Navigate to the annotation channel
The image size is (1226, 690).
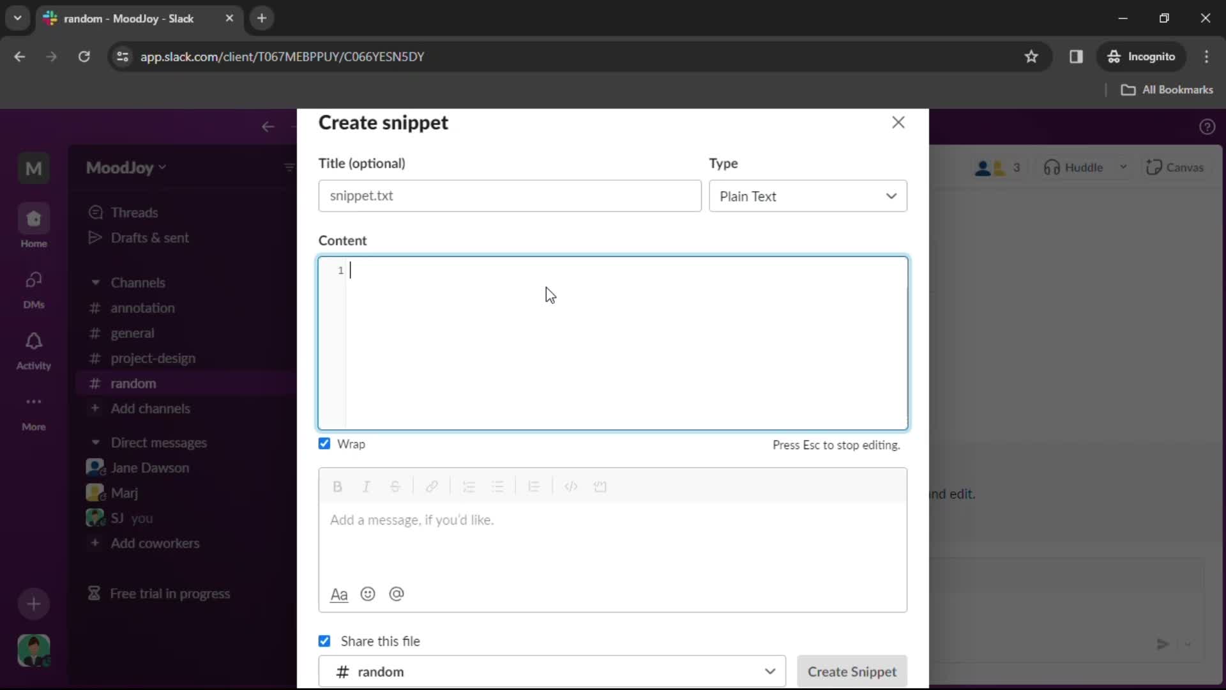click(143, 307)
